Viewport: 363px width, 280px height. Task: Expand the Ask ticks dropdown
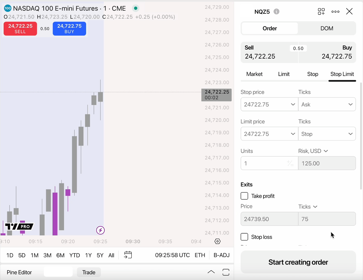pyautogui.click(x=327, y=104)
